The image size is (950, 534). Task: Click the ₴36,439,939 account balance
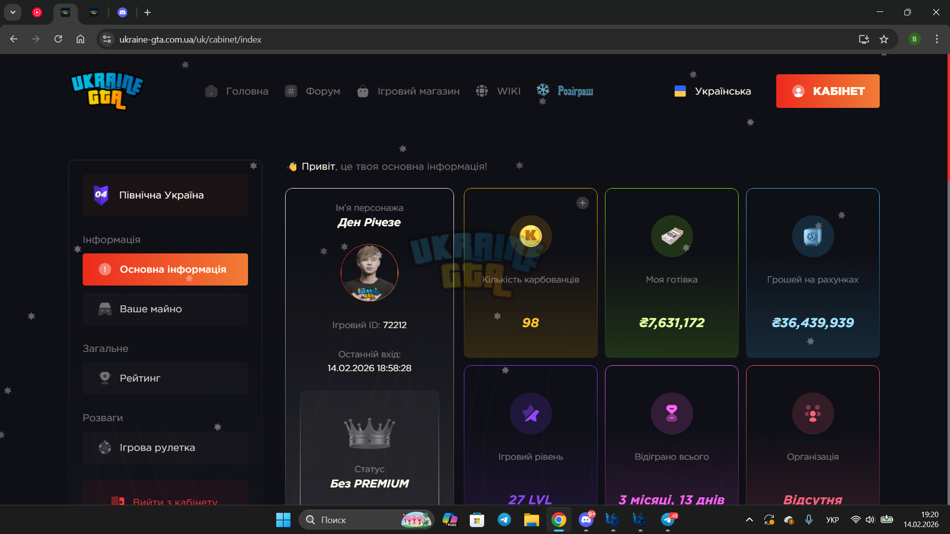(813, 323)
